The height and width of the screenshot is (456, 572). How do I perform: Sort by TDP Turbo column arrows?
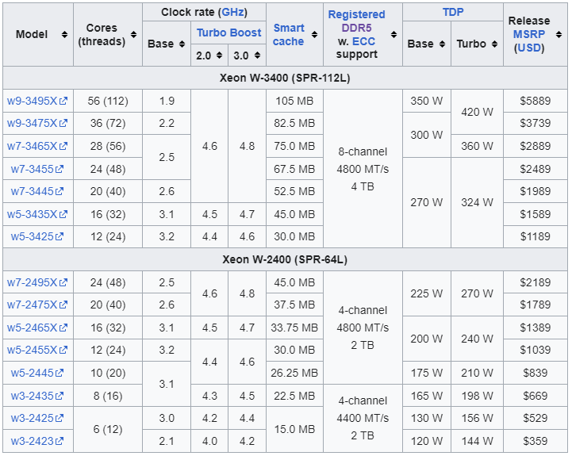click(495, 44)
